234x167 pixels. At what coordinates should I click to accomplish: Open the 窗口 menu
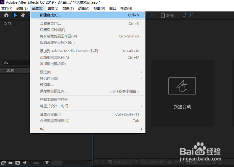pyautogui.click(x=113, y=8)
